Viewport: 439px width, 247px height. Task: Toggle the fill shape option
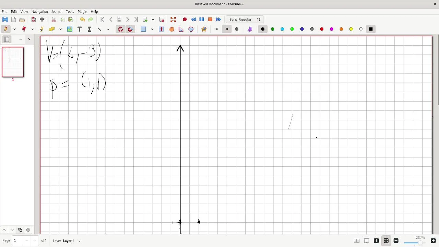tap(250, 29)
